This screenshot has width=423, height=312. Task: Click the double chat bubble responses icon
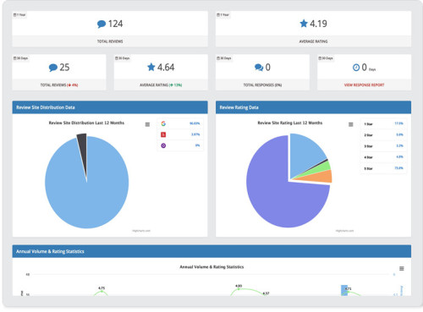click(259, 68)
